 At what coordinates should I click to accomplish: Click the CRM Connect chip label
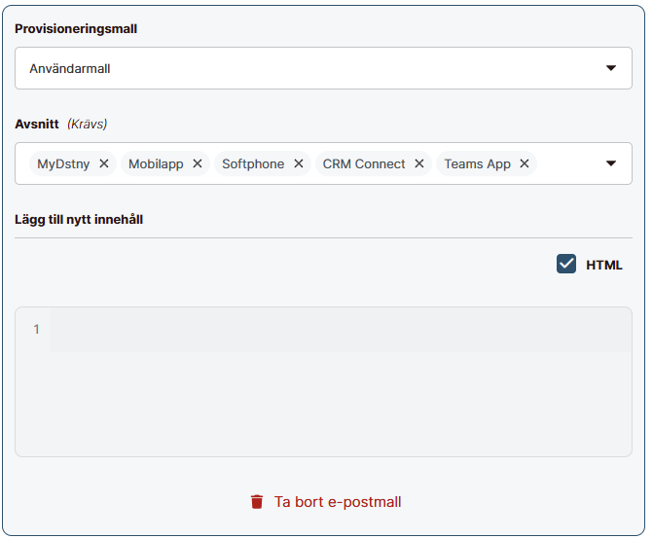tap(364, 163)
